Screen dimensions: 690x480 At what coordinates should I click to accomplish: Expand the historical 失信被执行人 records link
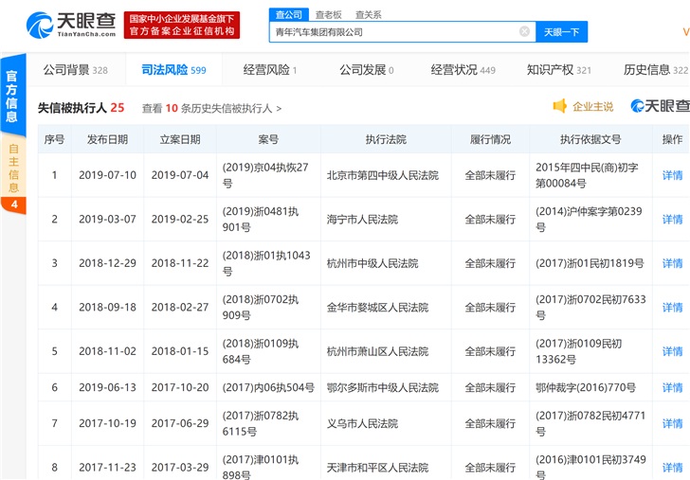(x=211, y=109)
